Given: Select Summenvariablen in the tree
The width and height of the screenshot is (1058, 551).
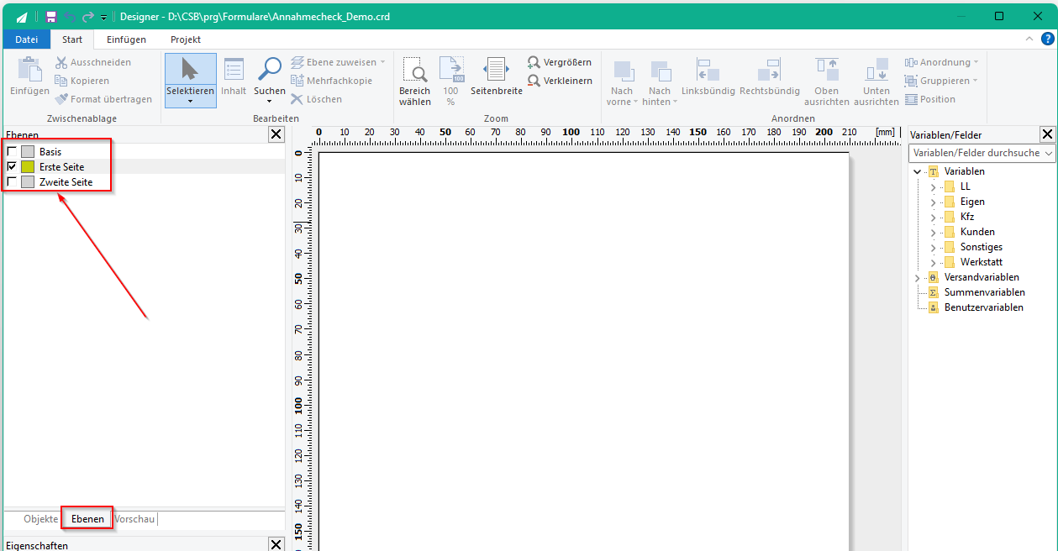Looking at the screenshot, I should [x=984, y=292].
